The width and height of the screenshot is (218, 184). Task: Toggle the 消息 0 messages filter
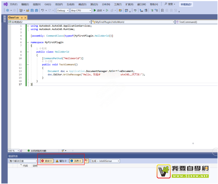click(x=76, y=161)
